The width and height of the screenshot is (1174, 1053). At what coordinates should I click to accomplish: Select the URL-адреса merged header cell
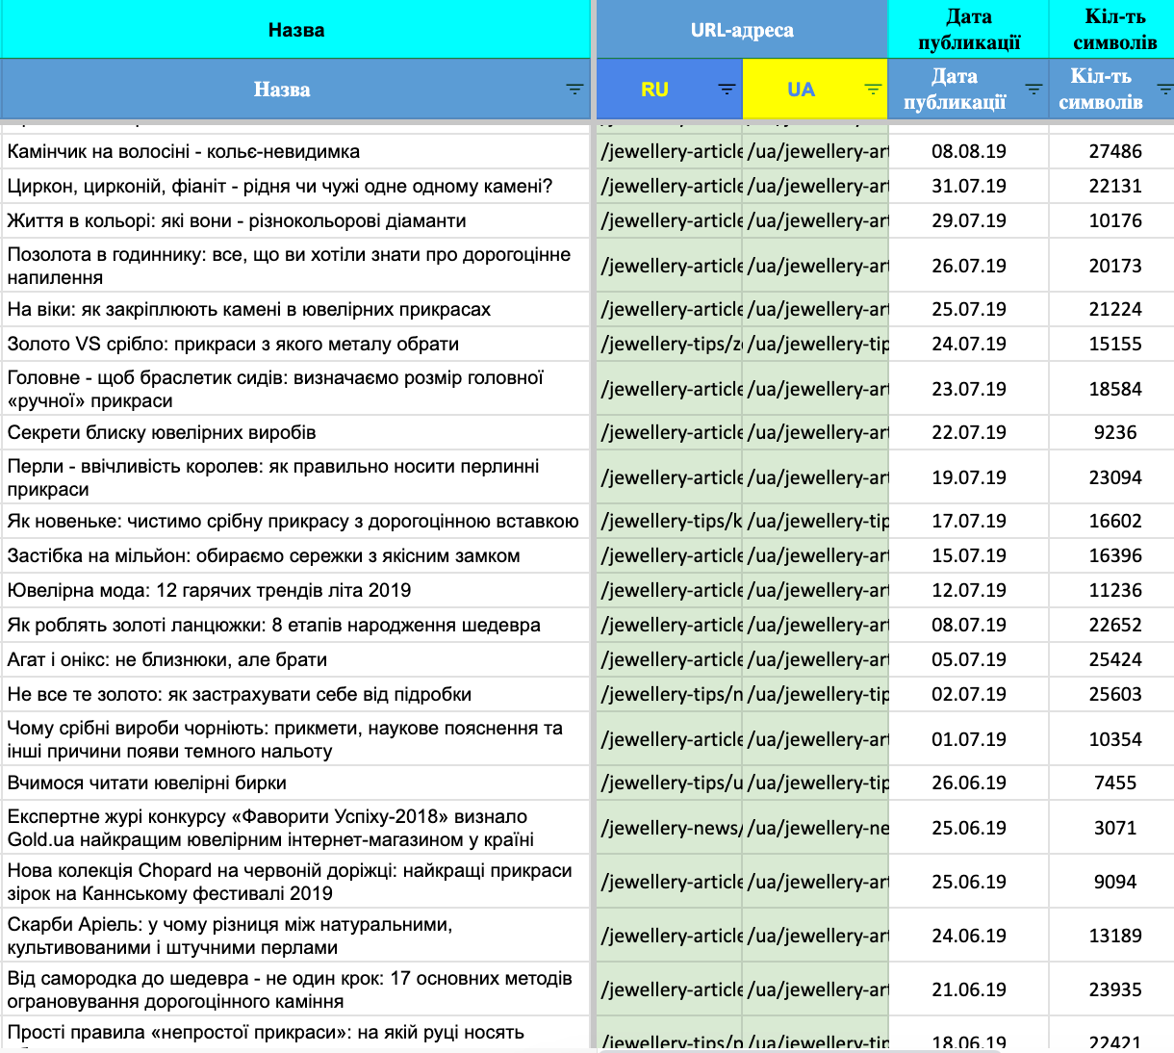coord(741,30)
